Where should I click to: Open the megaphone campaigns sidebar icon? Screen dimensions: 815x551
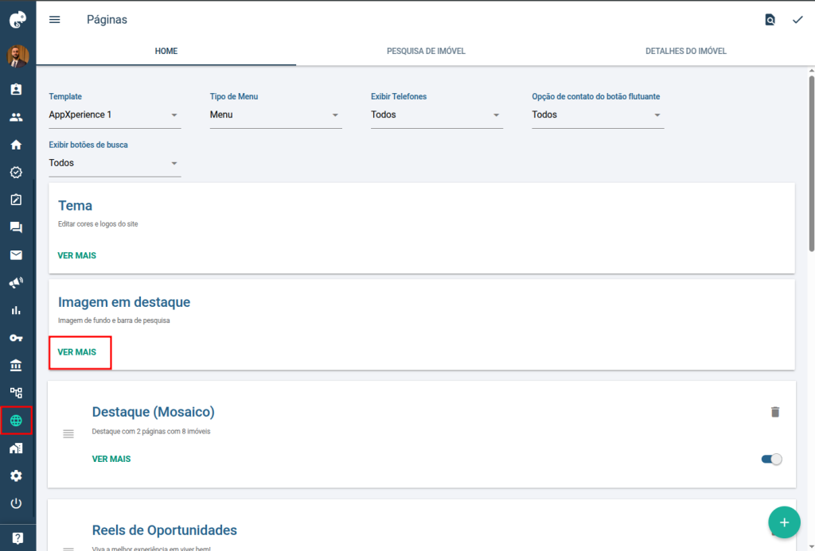pos(16,282)
